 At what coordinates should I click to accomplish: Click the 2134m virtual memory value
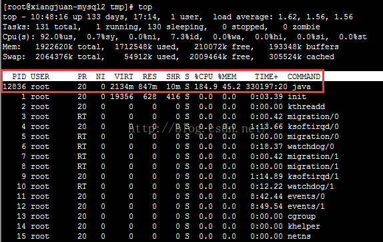coord(121,86)
